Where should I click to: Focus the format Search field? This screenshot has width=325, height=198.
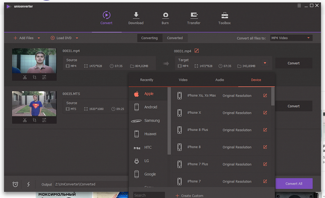click(x=149, y=195)
